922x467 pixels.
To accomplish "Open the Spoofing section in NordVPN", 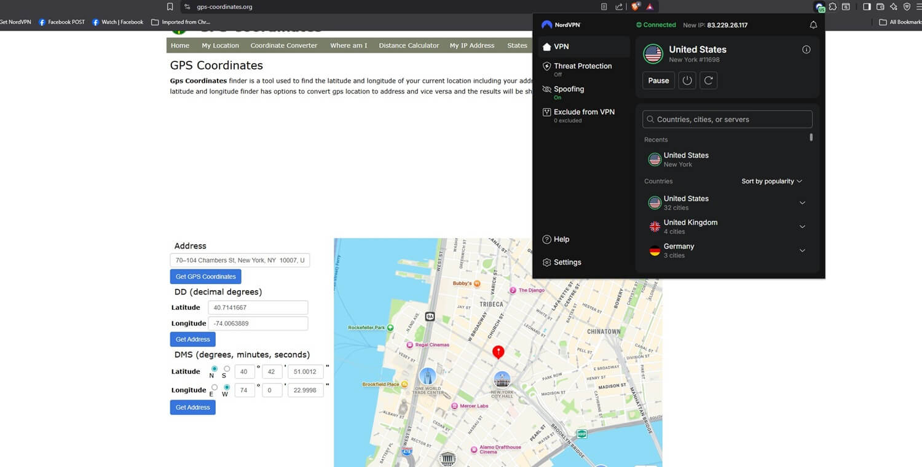I will pos(568,88).
